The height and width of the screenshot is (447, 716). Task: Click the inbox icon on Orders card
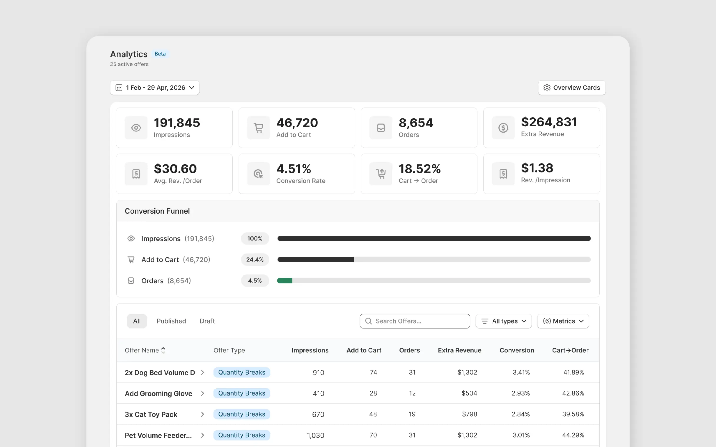click(381, 128)
